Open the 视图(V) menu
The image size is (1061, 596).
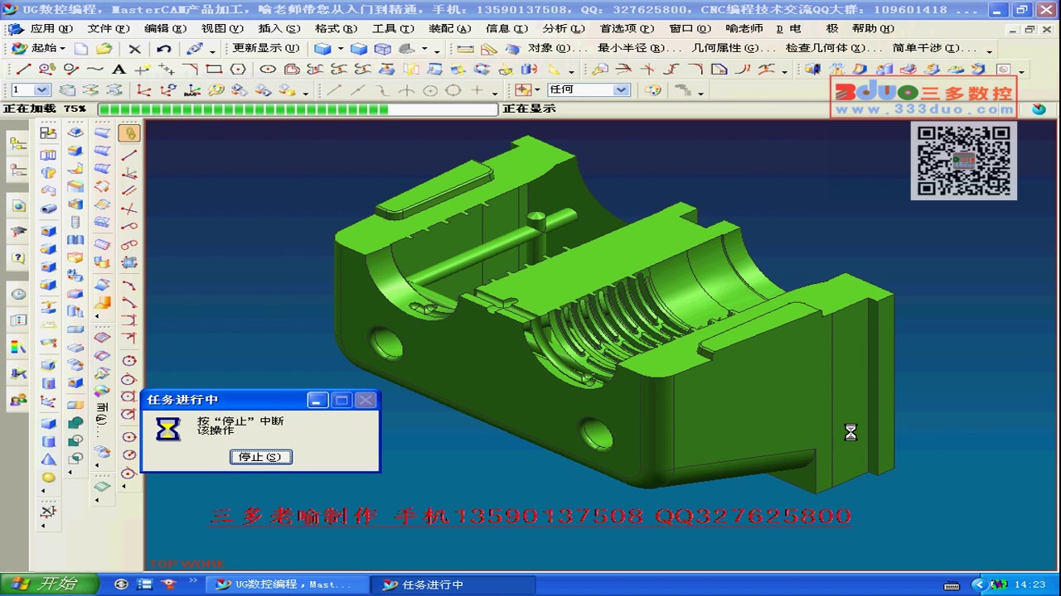click(222, 28)
